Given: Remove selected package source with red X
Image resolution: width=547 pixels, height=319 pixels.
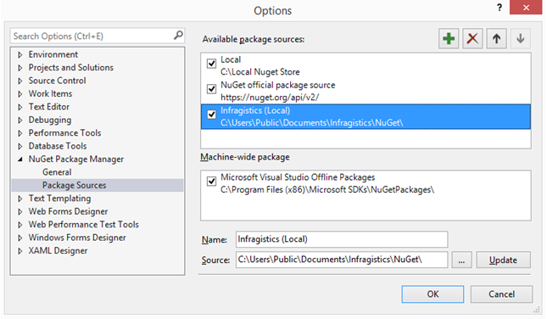Looking at the screenshot, I should point(472,38).
